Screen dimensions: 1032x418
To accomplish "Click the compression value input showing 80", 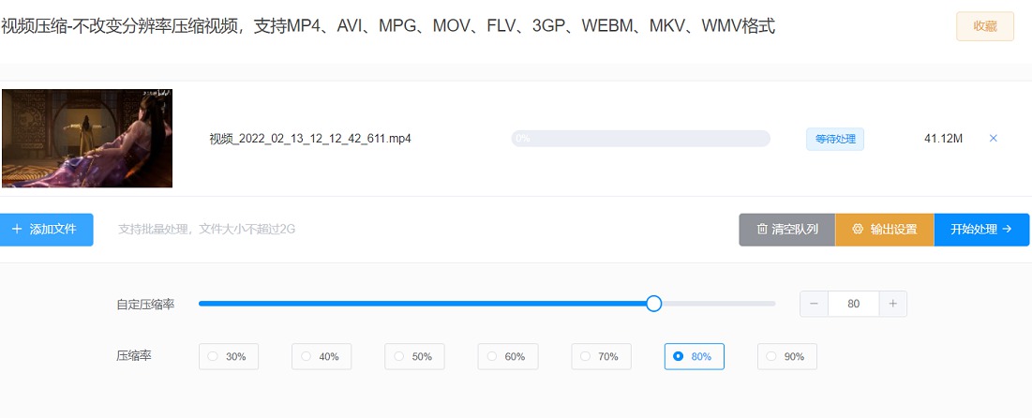I will (x=854, y=304).
